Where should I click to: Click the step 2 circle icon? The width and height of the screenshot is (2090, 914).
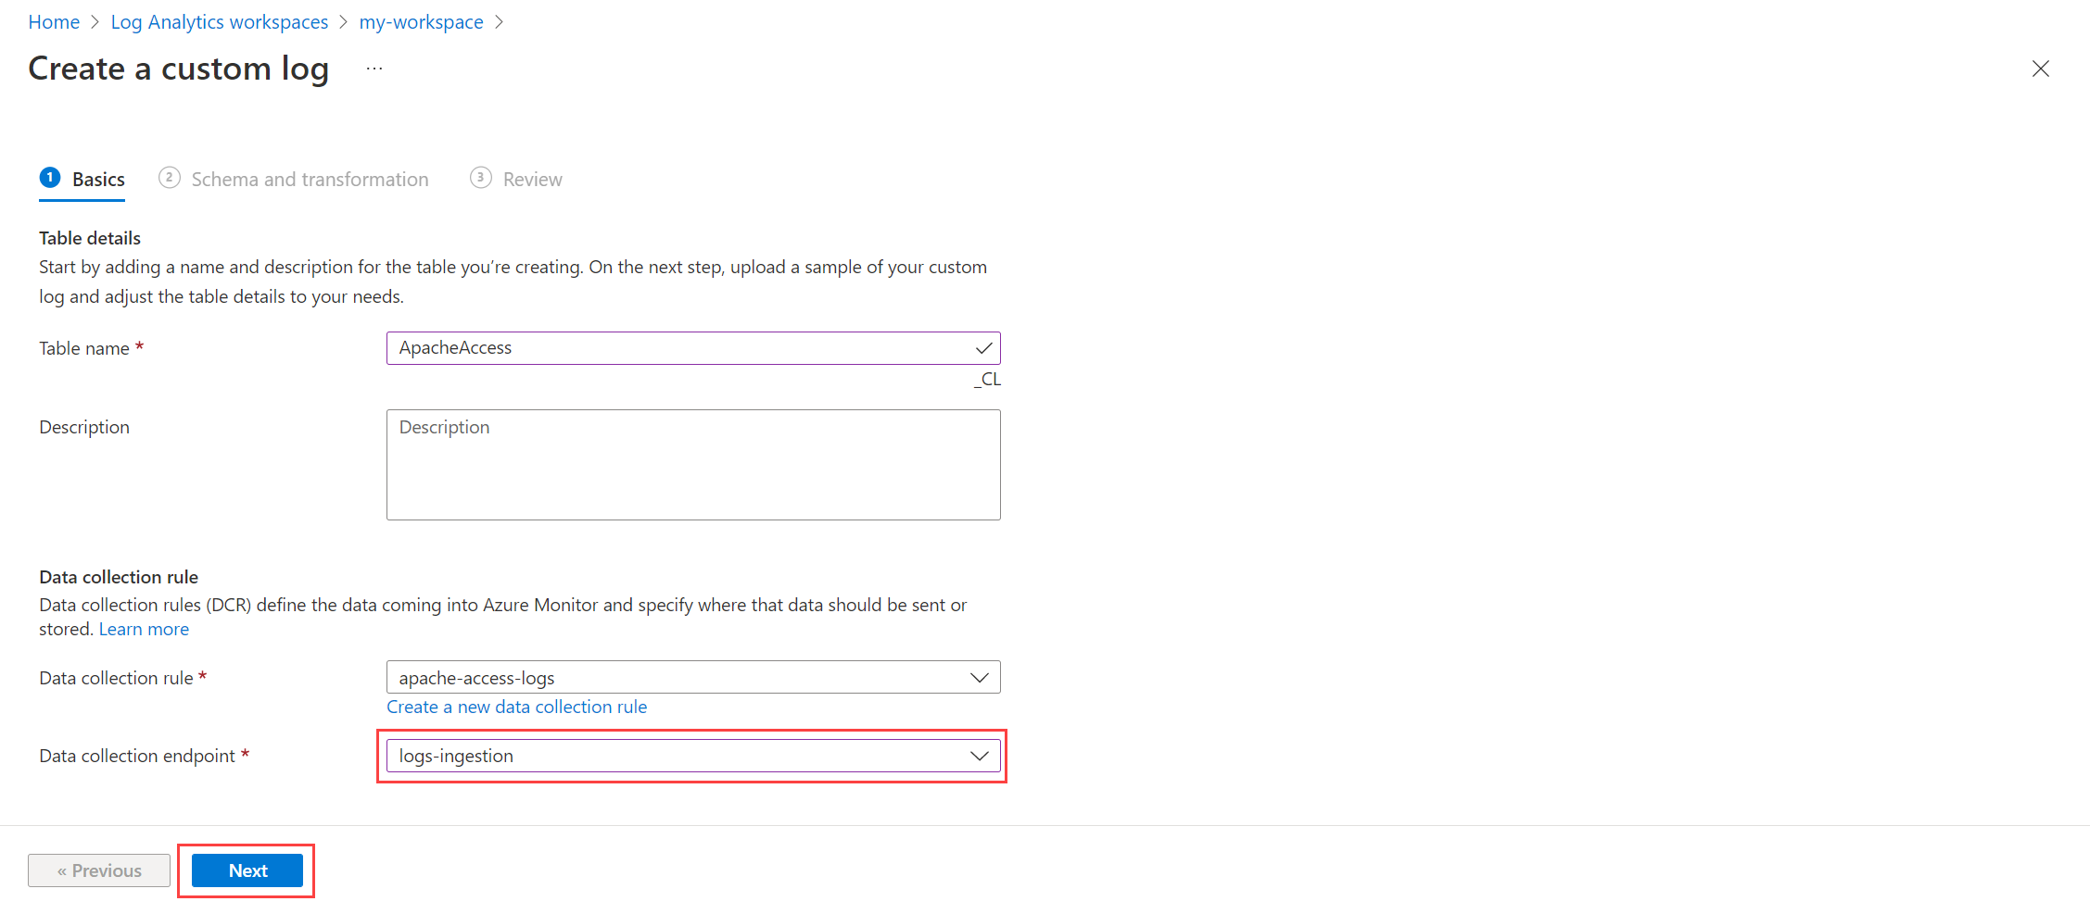[x=169, y=177]
